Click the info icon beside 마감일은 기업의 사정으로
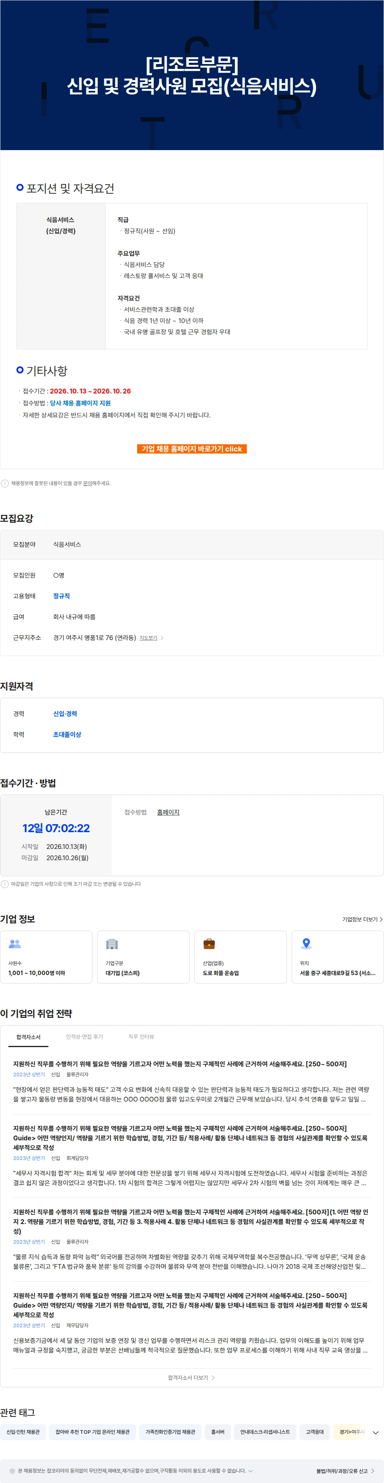The height and width of the screenshot is (1483, 384). [x=5, y=884]
